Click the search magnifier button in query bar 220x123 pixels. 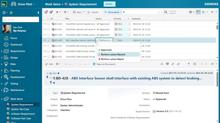click(165, 12)
